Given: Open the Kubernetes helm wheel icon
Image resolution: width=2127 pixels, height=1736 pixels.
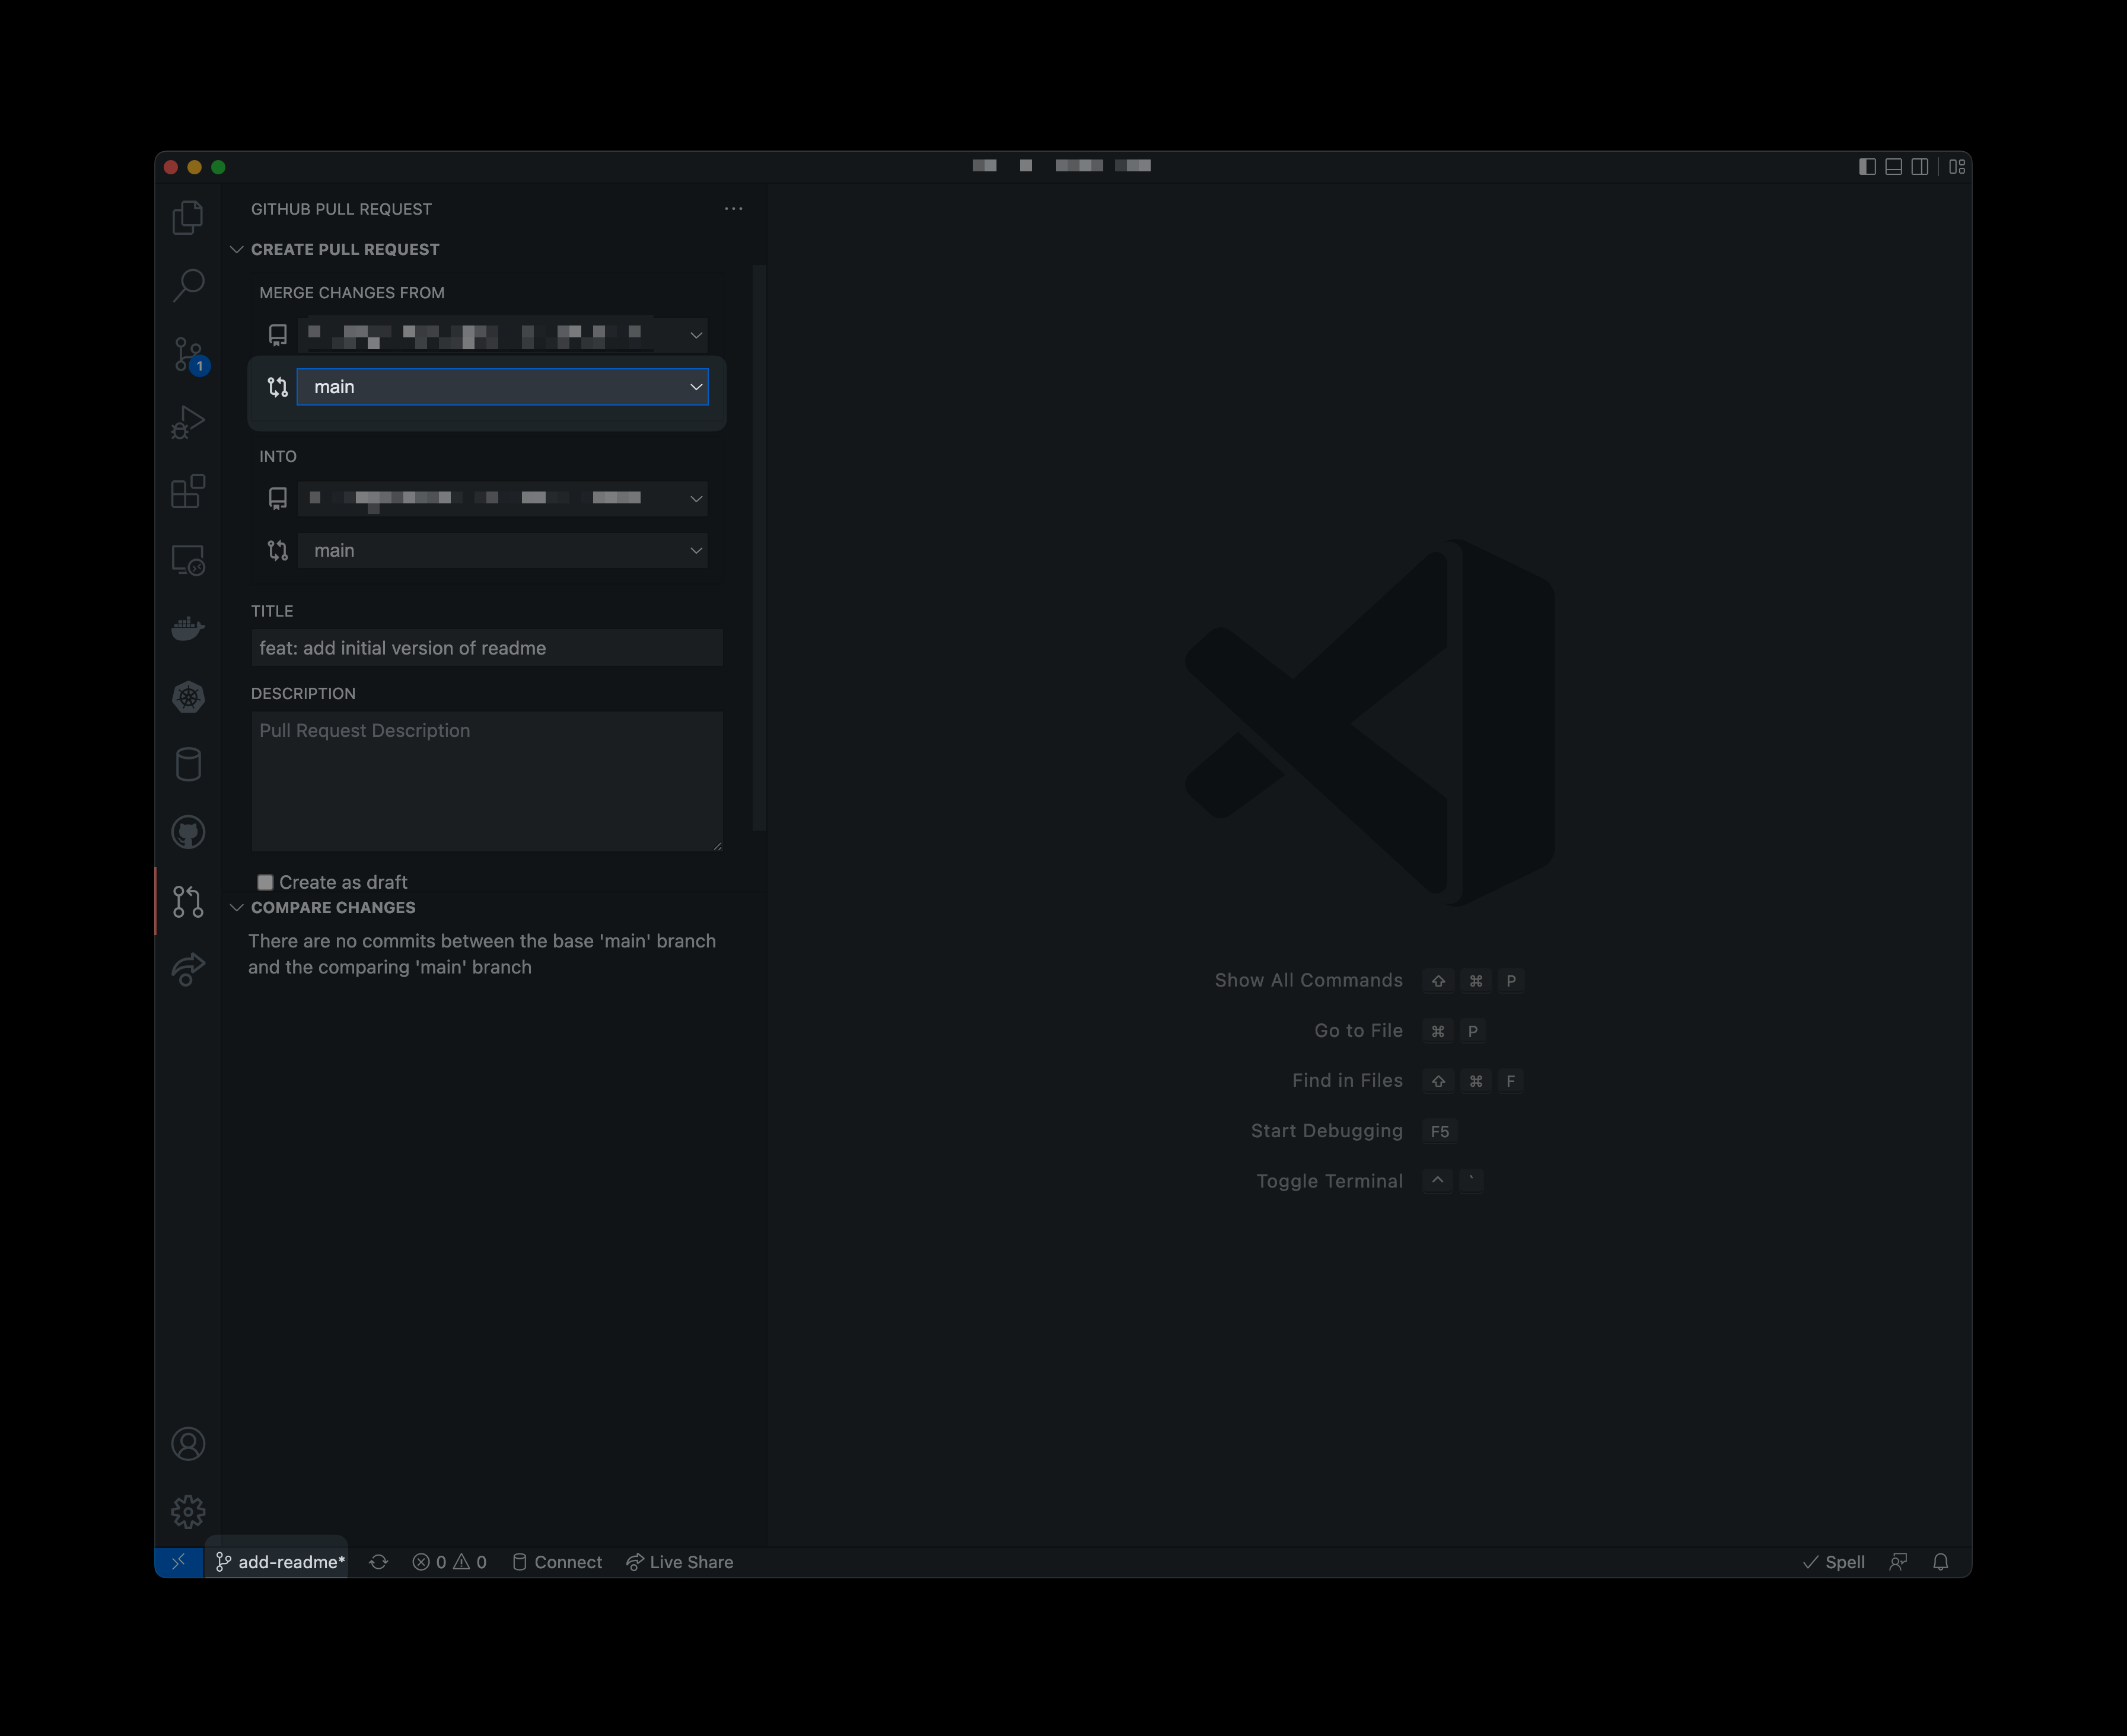Looking at the screenshot, I should point(188,697).
